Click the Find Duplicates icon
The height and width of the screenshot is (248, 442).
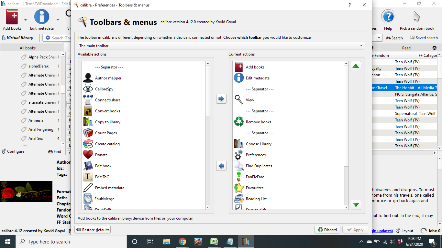pyautogui.click(x=239, y=166)
